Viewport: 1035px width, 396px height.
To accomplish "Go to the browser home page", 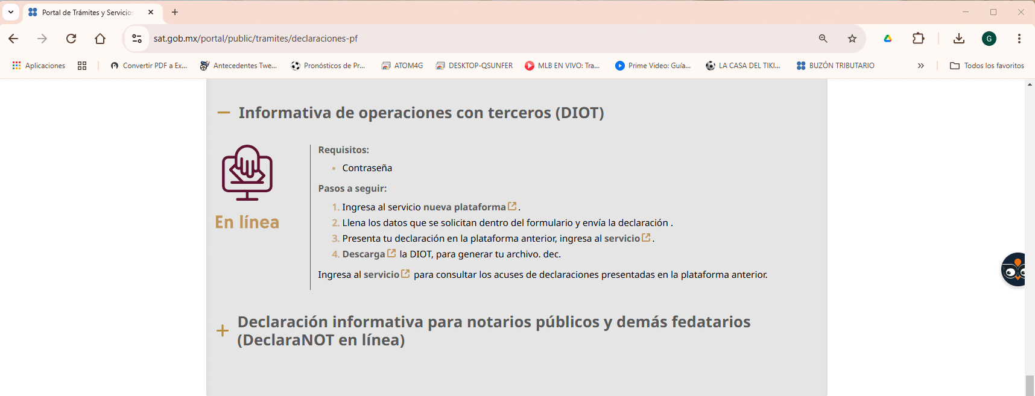I will pos(100,39).
